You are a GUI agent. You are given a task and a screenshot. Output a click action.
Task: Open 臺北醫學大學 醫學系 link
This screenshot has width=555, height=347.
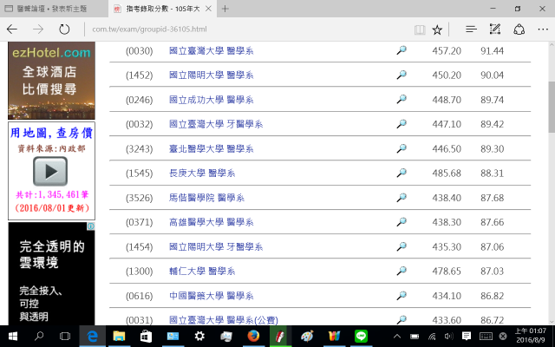212,148
